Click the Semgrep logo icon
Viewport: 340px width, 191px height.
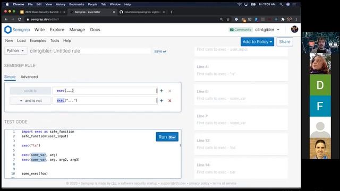8,30
